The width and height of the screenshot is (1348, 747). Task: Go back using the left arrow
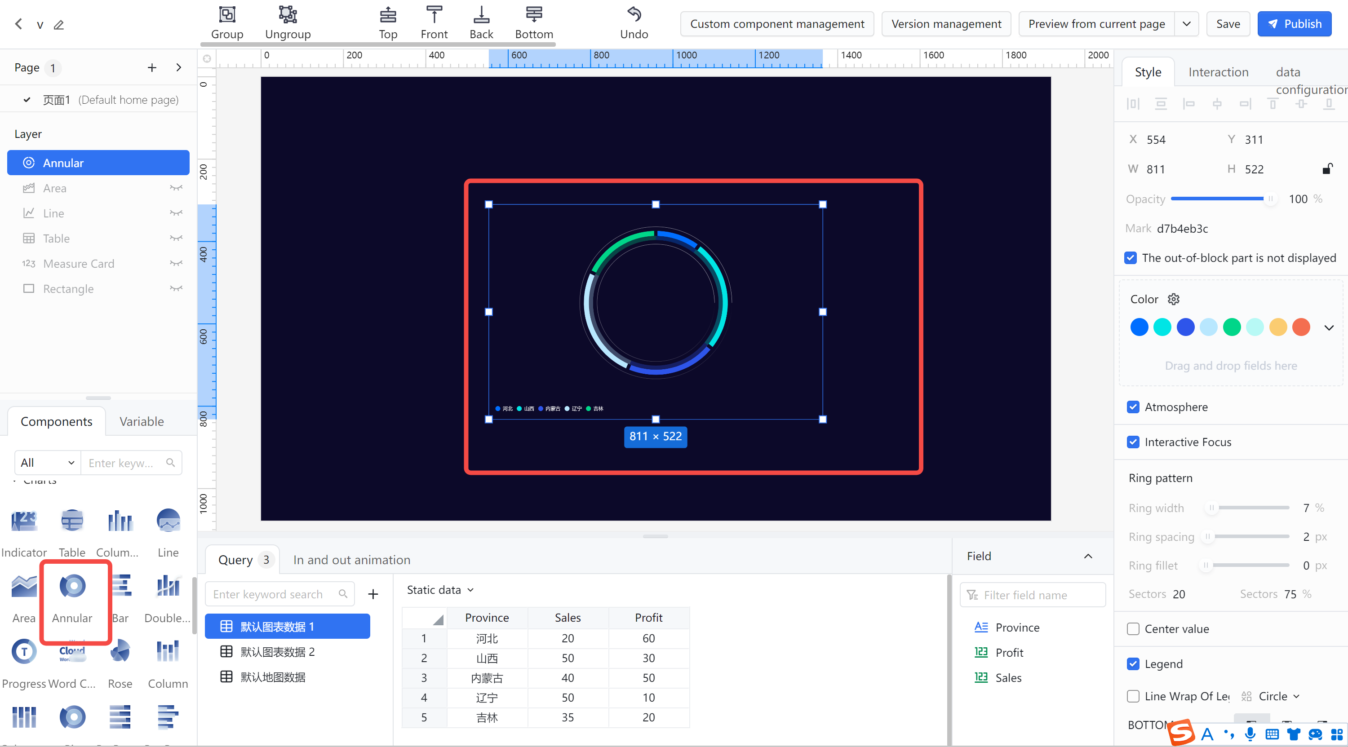pos(19,24)
